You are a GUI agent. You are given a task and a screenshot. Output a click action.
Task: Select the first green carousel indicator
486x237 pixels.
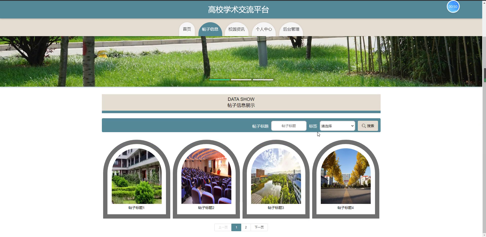pyautogui.click(x=219, y=80)
